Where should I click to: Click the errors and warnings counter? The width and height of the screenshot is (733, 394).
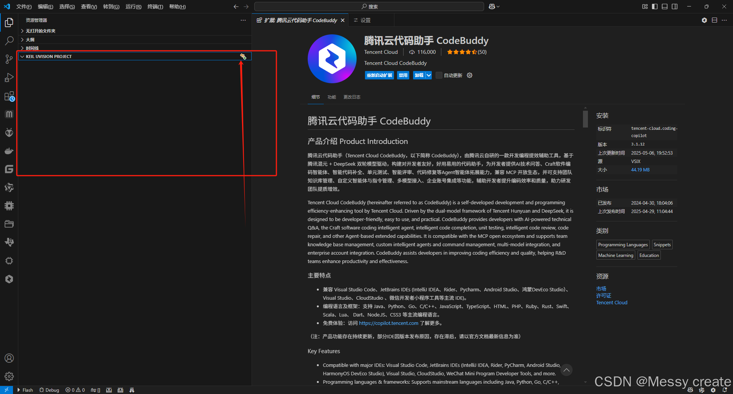(75, 390)
